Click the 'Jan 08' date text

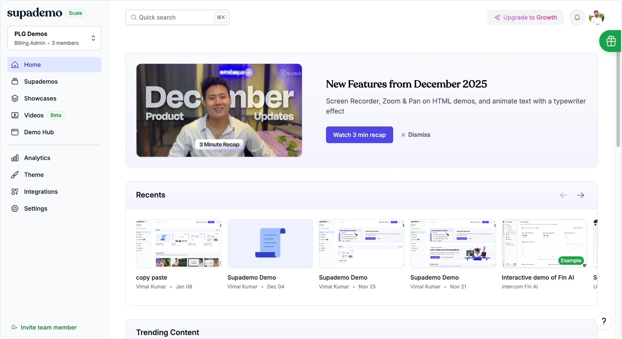pos(184,287)
